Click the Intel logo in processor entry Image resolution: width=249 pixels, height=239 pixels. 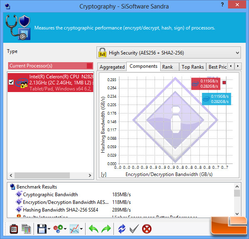21,83
